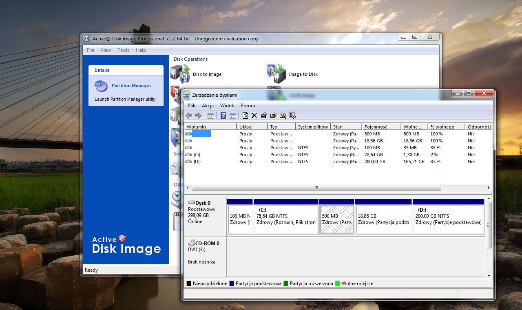Screen dimensions: 522x310
Task: Click the 1,30 GB free space cell
Action: coord(411,155)
